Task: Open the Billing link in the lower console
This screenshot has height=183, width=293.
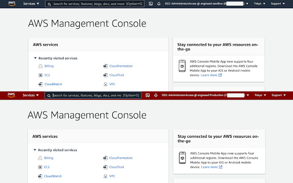Action: tap(49, 158)
